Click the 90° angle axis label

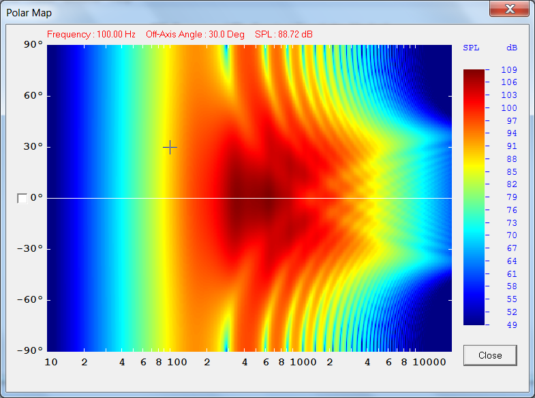tap(33, 44)
